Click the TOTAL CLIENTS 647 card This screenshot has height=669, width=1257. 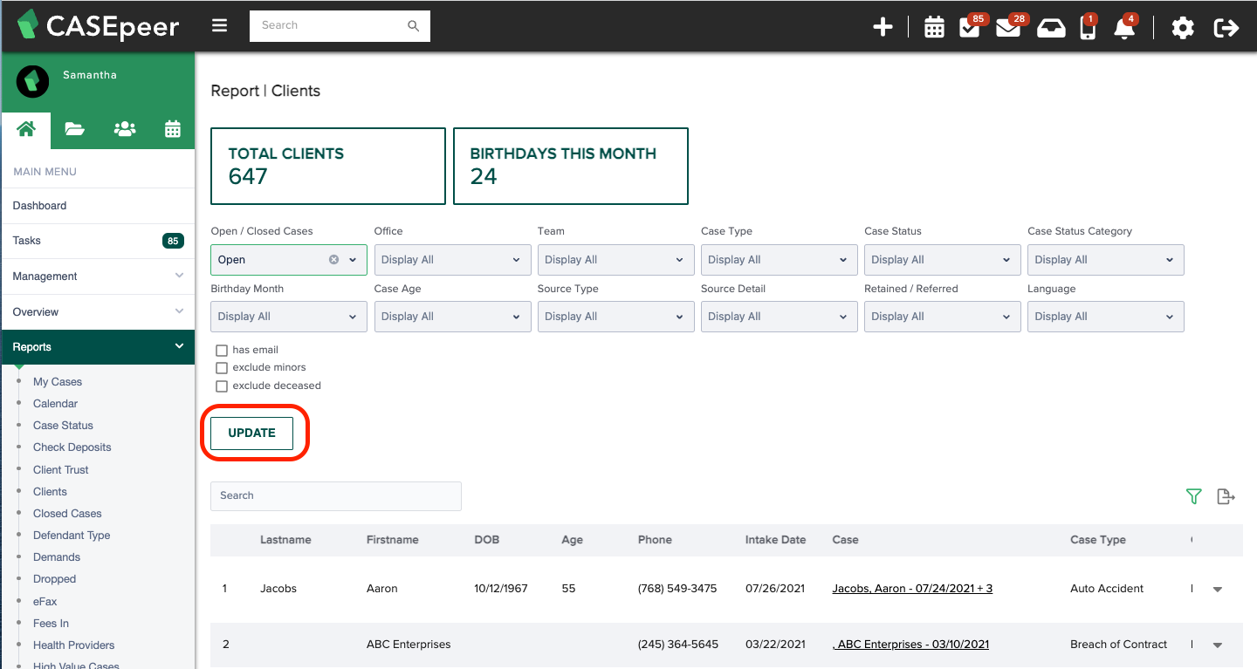(328, 166)
